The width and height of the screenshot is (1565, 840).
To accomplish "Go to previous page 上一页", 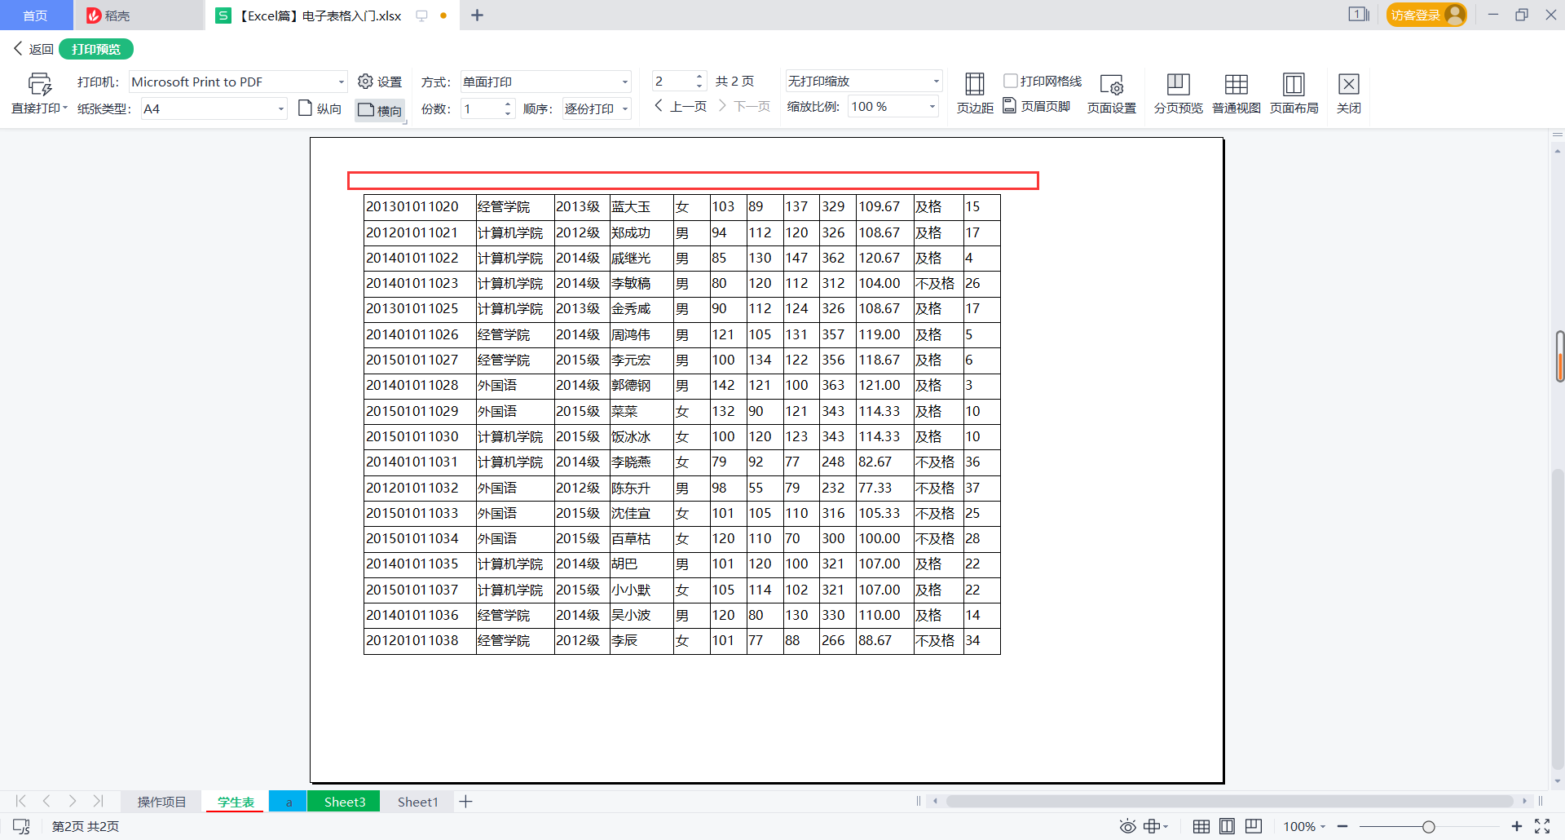I will pyautogui.click(x=681, y=106).
